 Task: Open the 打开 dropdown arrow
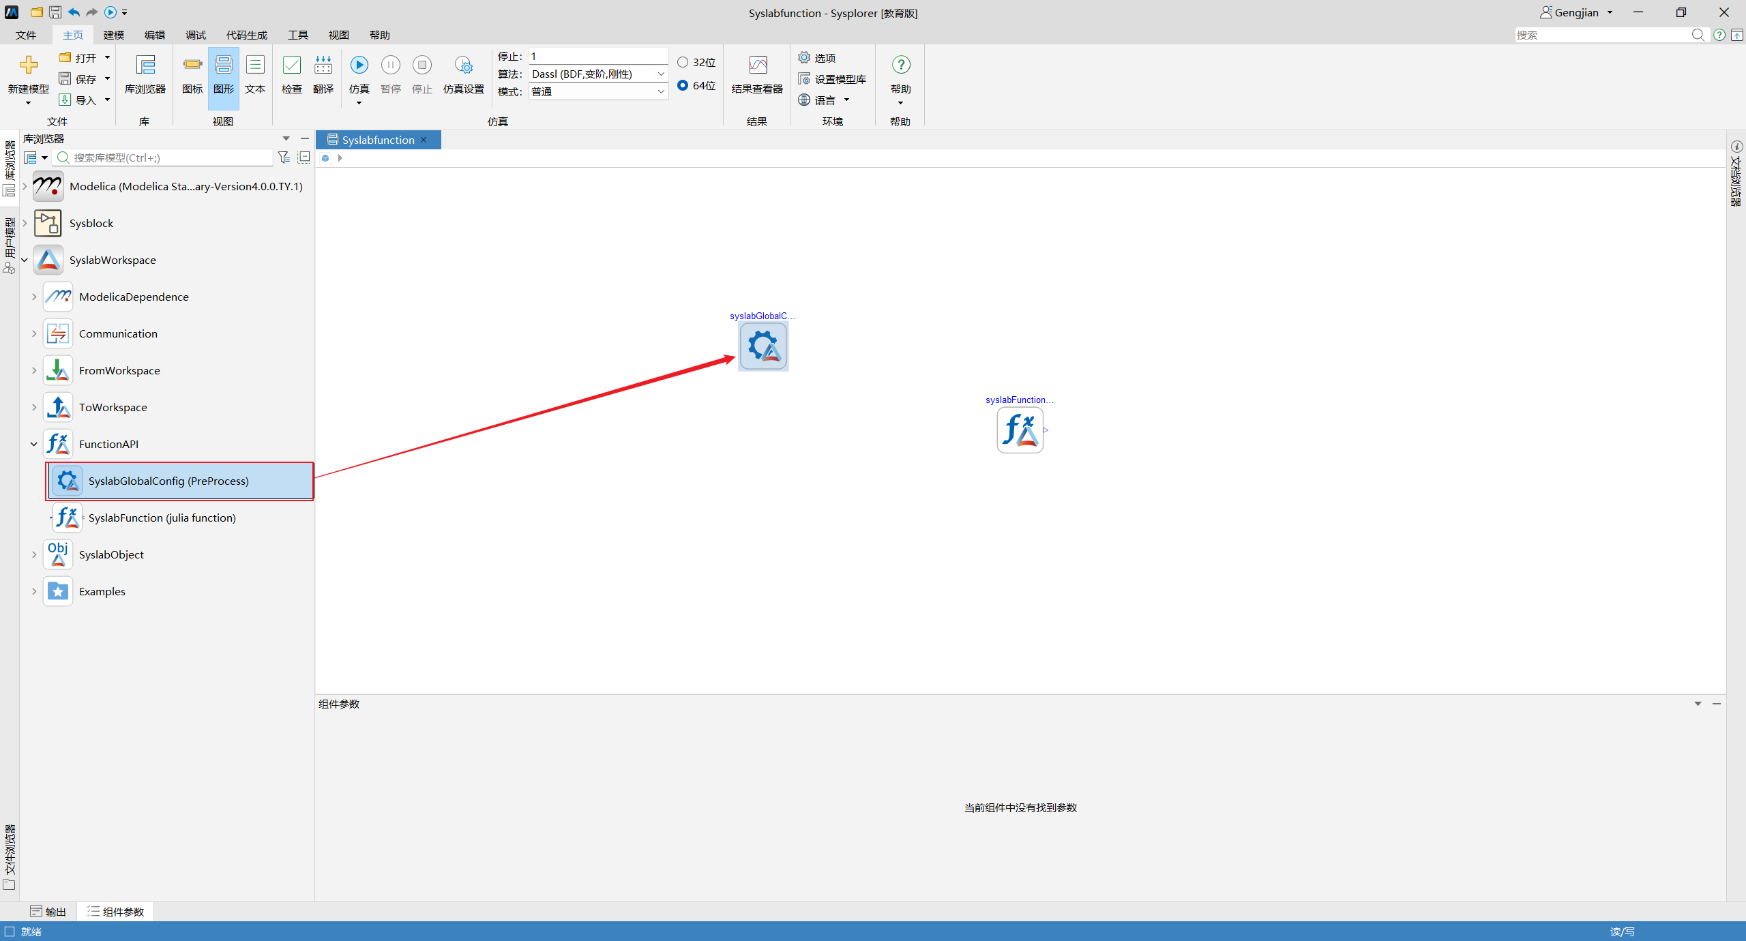click(x=107, y=58)
